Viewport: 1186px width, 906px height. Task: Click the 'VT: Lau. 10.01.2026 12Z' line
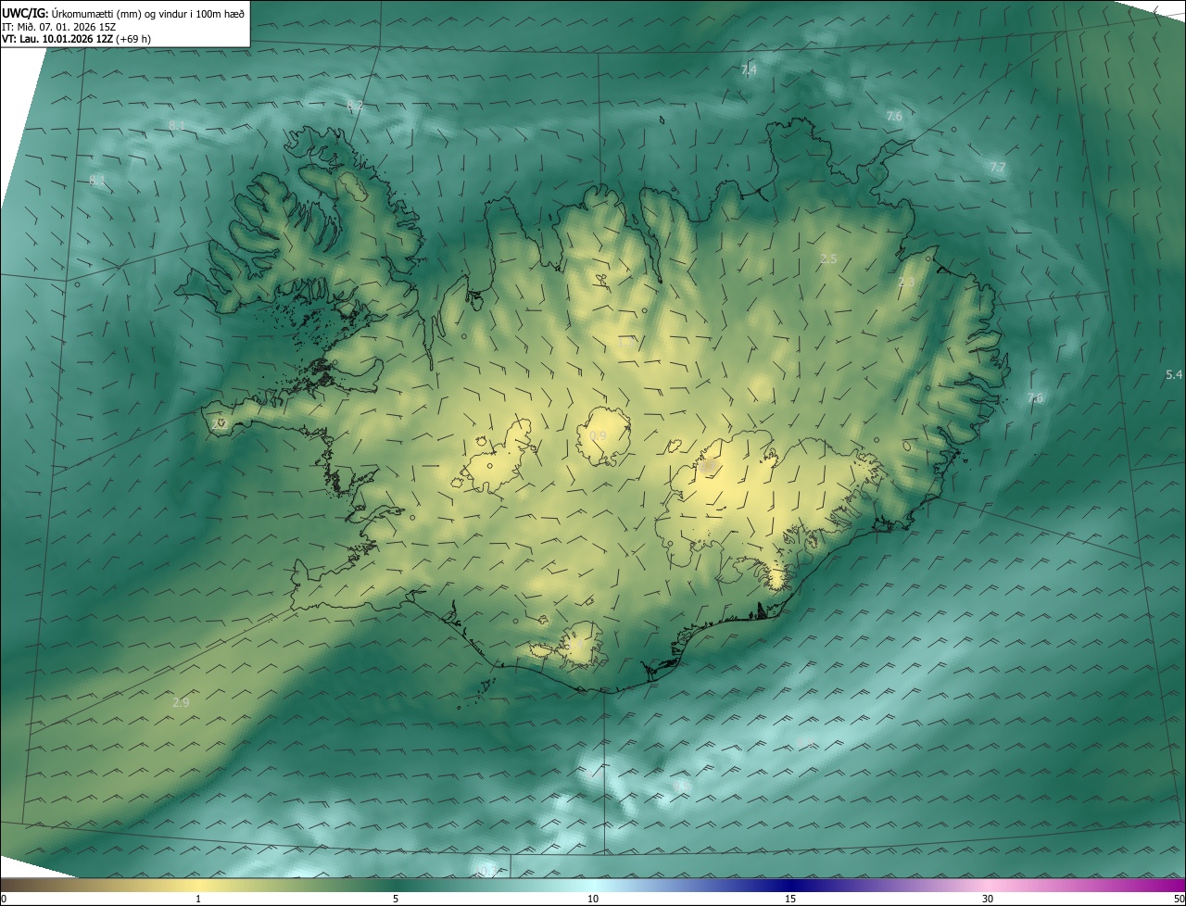[57, 39]
